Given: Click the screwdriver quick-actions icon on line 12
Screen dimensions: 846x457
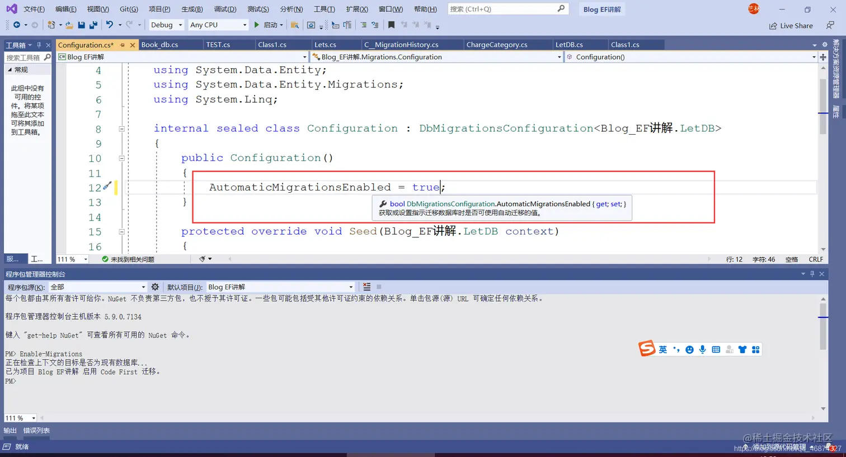Looking at the screenshot, I should pyautogui.click(x=107, y=186).
